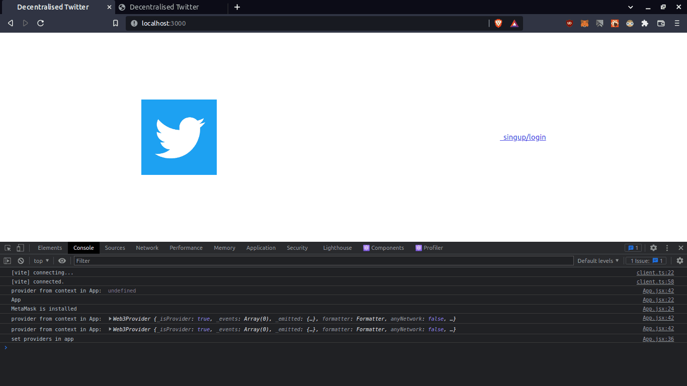
Task: Open the Memory tab
Action: coord(224,248)
